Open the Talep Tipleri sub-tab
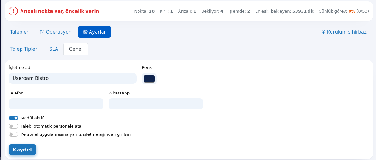Image resolution: width=376 pixels, height=160 pixels. [x=25, y=49]
